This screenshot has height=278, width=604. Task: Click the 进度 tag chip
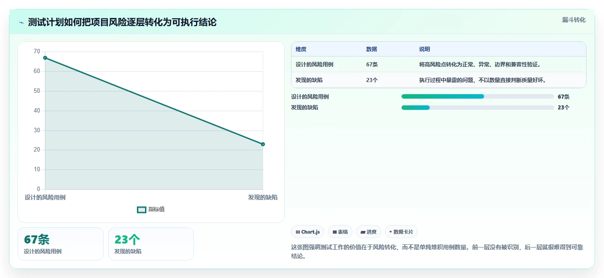click(368, 232)
